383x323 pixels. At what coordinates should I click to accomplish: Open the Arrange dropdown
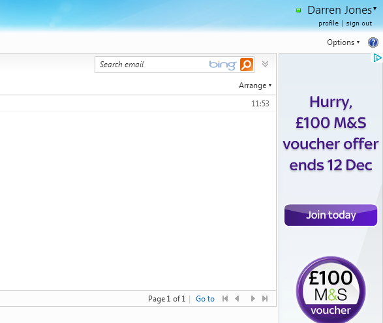(x=255, y=85)
